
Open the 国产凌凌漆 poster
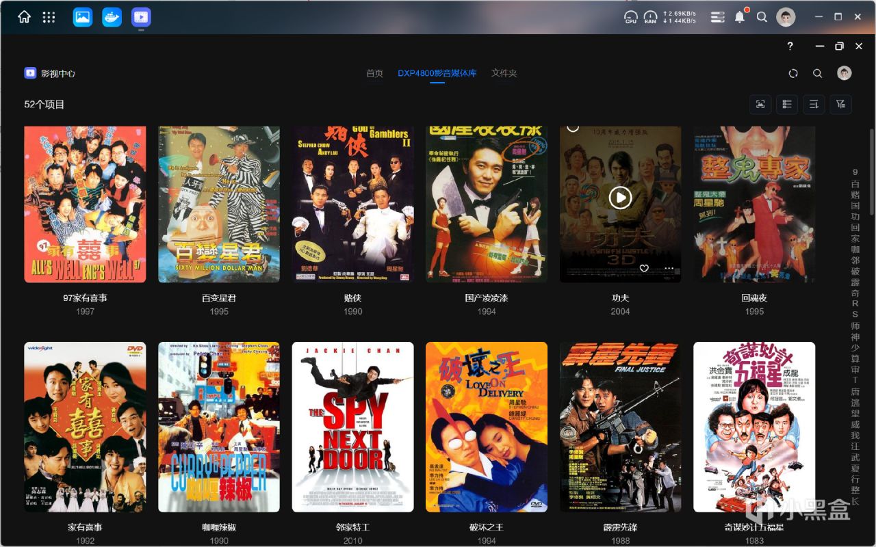(x=487, y=204)
